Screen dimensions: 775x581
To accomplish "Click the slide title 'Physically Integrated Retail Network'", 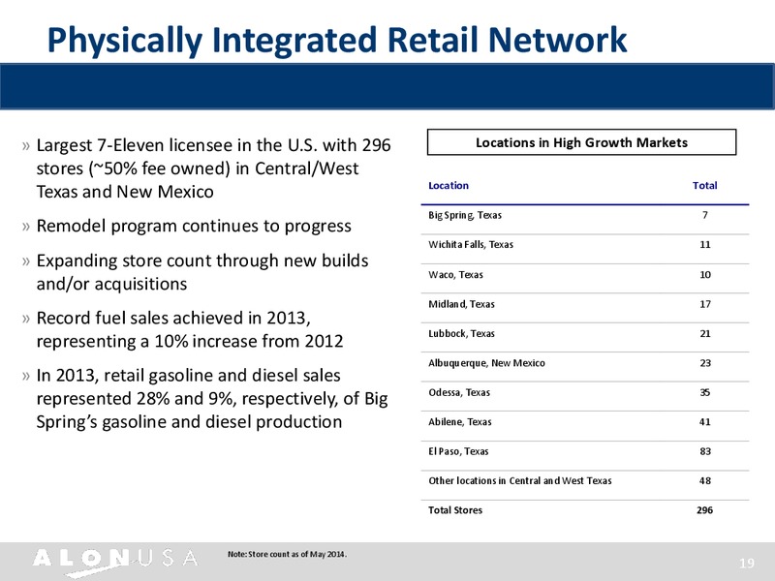I will pos(337,41).
